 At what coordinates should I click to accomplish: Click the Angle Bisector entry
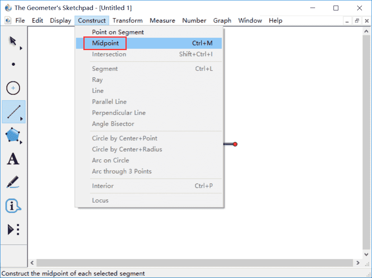[149, 124]
